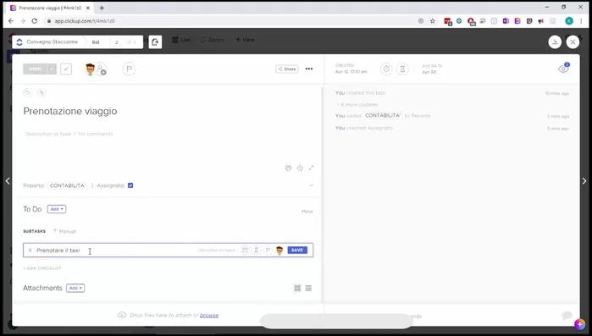Click the Share button
This screenshot has width=592, height=336.
click(x=287, y=69)
